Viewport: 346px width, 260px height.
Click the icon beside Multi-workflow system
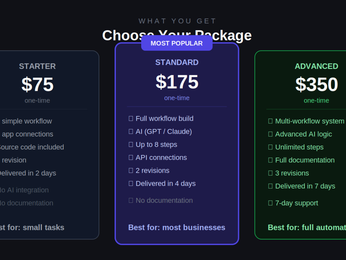[x=270, y=121]
